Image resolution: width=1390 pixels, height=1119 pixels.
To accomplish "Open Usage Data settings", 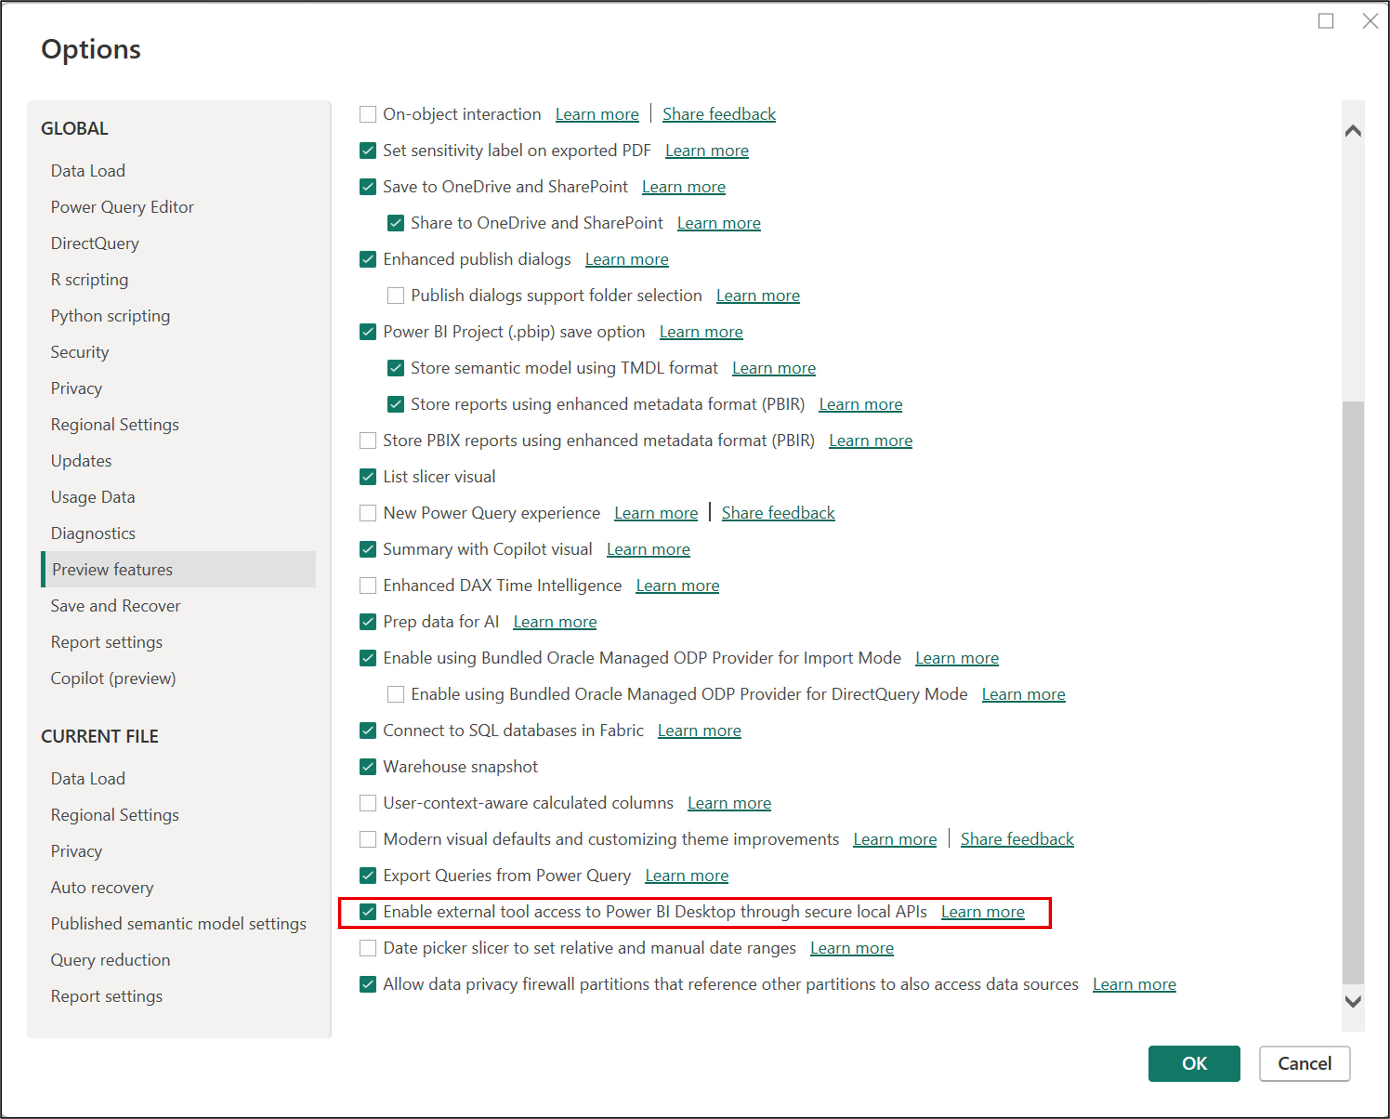I will tap(93, 497).
